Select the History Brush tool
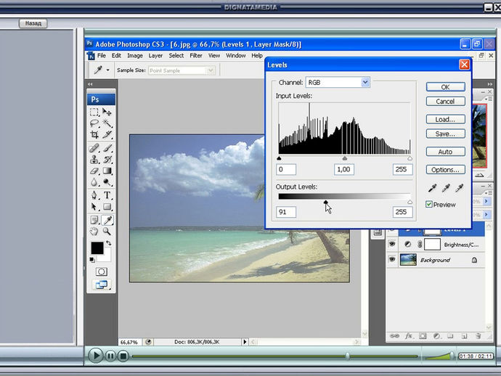The image size is (501, 376). 107,159
